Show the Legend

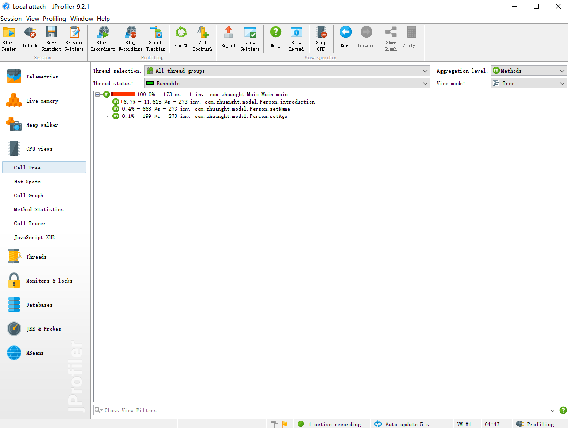click(x=297, y=39)
